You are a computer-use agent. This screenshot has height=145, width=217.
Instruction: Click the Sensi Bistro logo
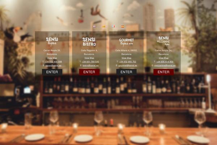click(89, 42)
